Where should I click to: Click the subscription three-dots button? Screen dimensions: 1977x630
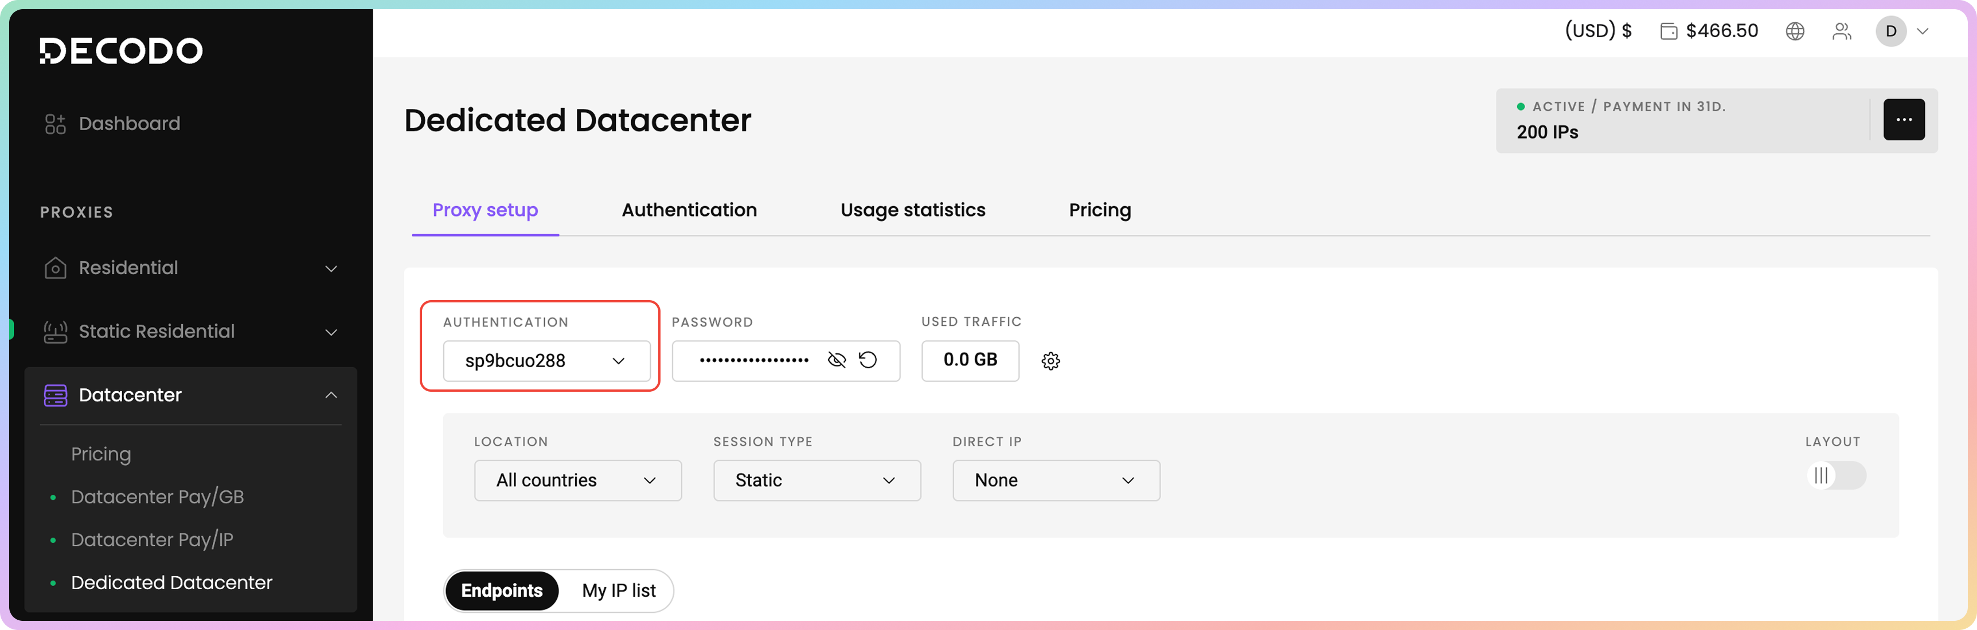point(1904,120)
